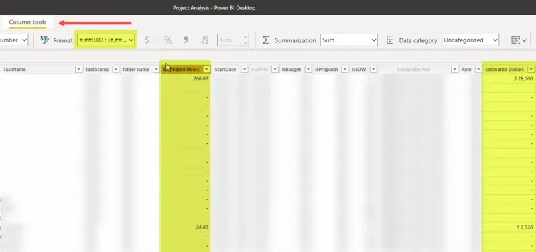The height and width of the screenshot is (252, 536).
Task: Select the Estimated Dollars column header
Action: click(505, 70)
